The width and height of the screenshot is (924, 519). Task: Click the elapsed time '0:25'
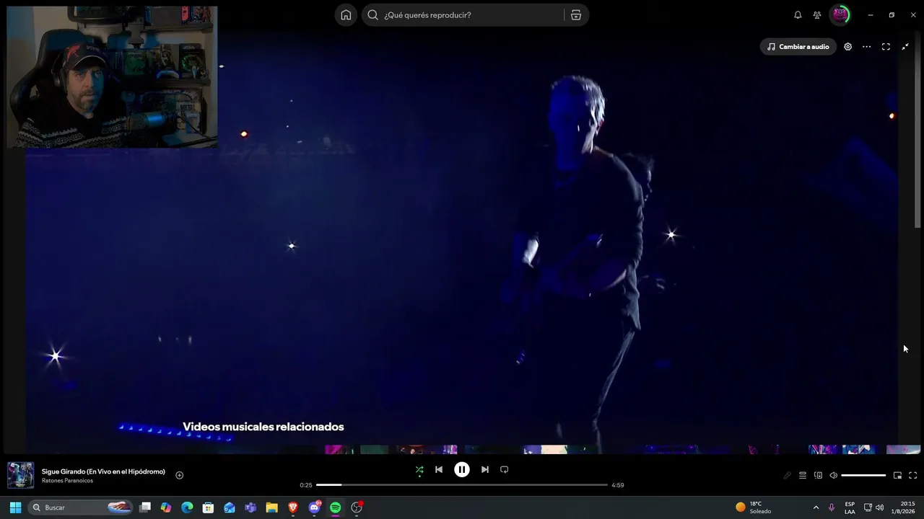[306, 485]
